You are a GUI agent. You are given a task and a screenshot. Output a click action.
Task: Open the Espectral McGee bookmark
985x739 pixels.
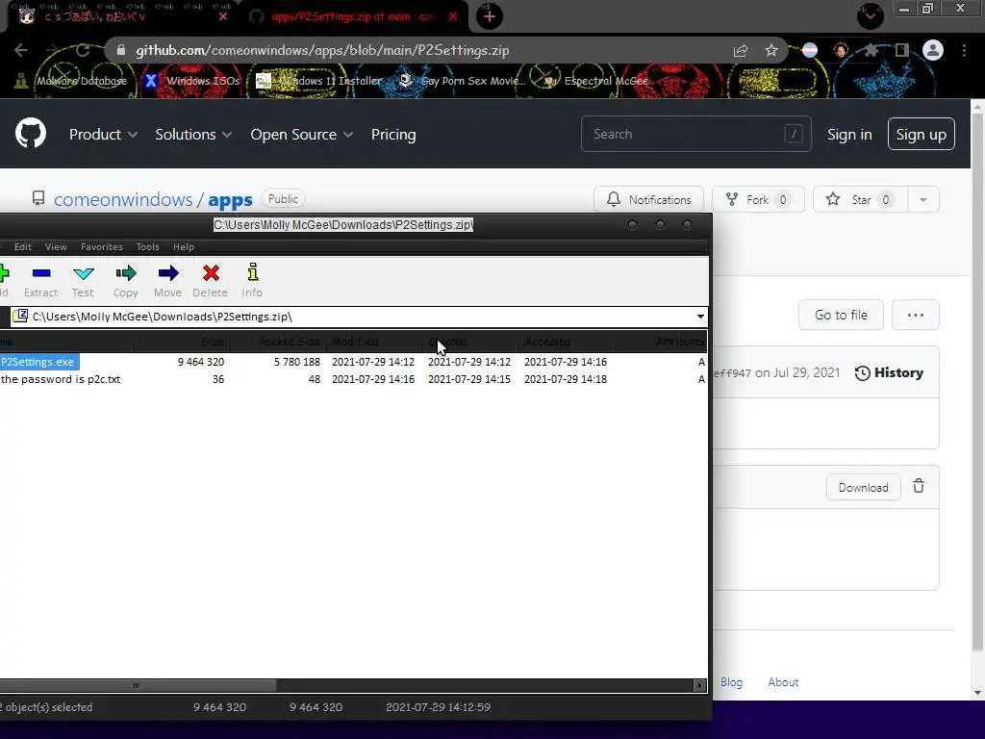tap(595, 81)
